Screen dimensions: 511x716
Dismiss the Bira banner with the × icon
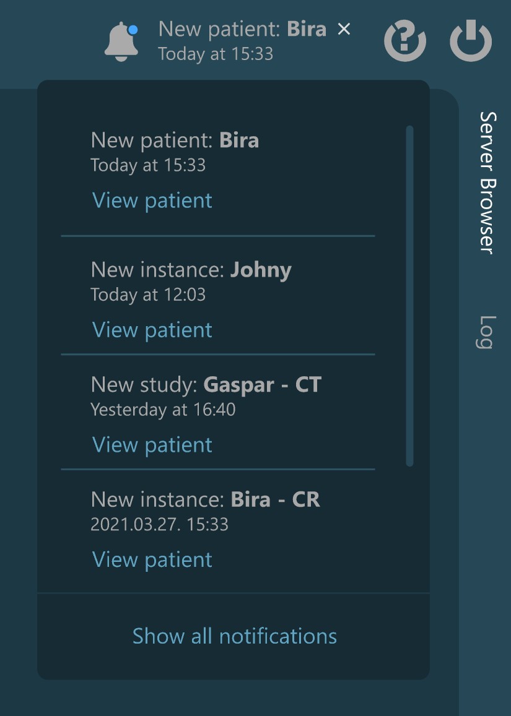(x=344, y=29)
